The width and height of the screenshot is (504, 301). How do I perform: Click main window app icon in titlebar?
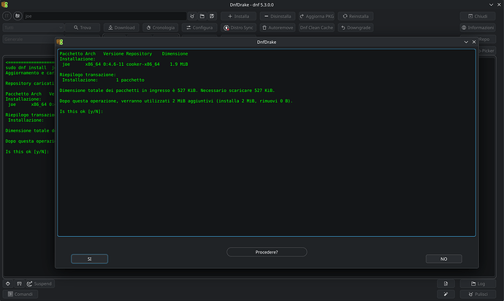pyautogui.click(x=4, y=4)
